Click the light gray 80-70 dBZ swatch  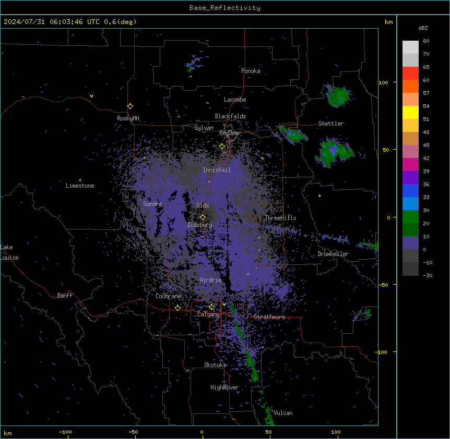point(410,47)
